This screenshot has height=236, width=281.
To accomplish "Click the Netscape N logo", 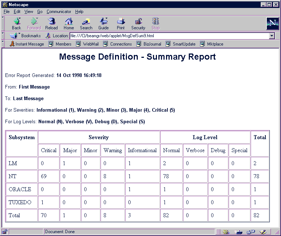I will pos(273,23).
